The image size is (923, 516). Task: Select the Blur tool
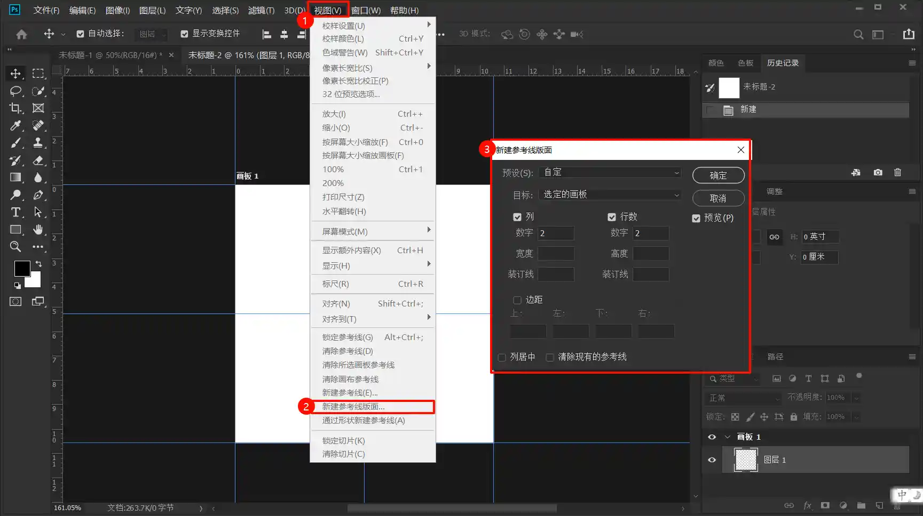pyautogui.click(x=38, y=178)
